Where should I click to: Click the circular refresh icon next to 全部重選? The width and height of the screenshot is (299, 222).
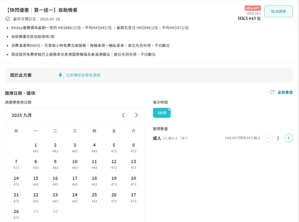coord(272,92)
